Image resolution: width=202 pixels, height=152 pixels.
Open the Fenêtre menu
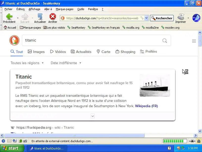click(x=93, y=9)
